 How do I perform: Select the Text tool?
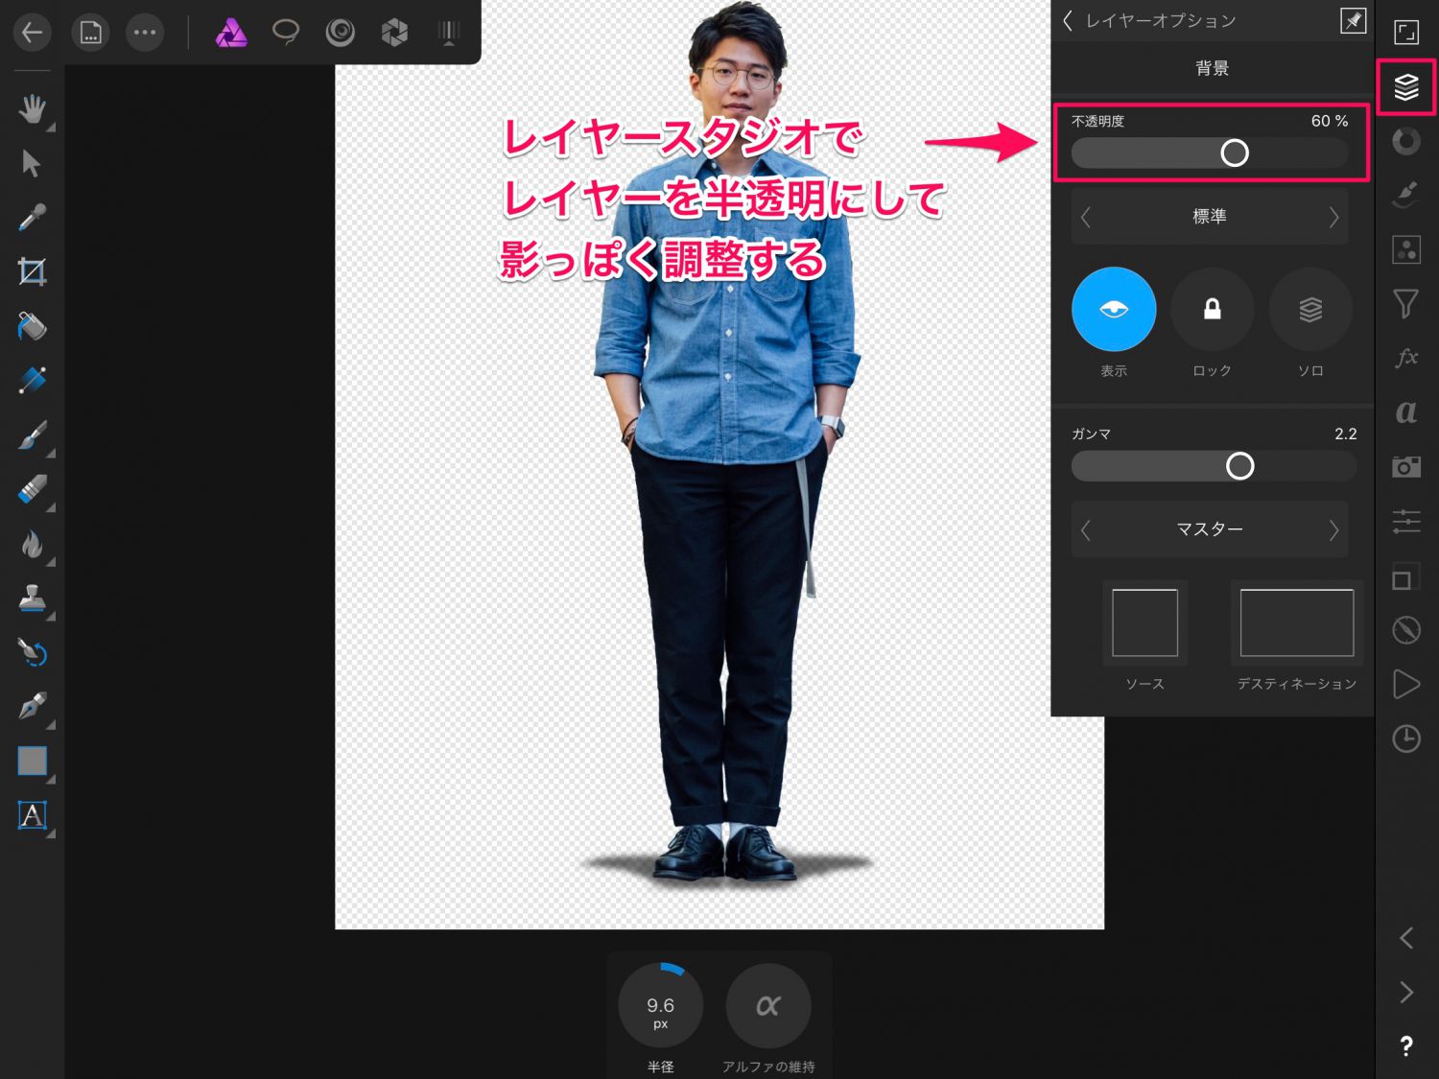32,815
